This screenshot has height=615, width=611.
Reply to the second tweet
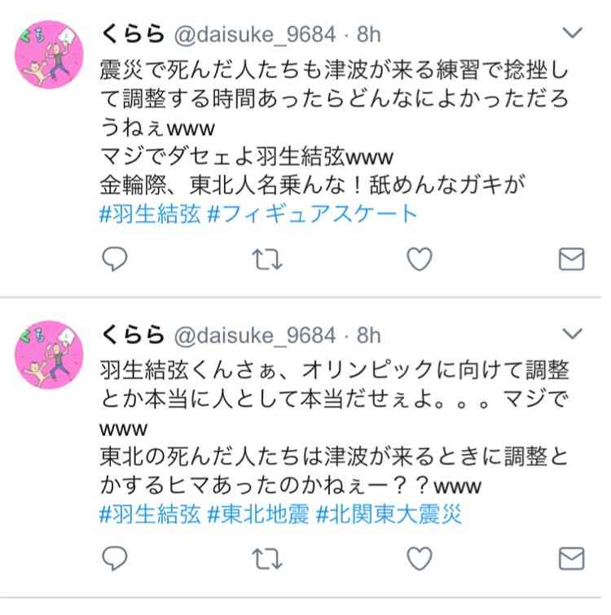(x=115, y=557)
